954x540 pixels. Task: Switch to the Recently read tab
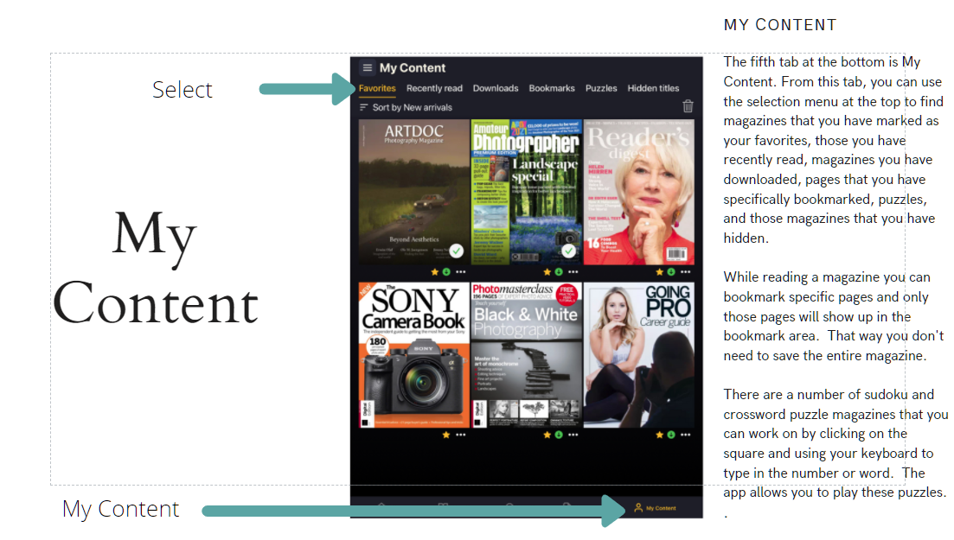click(434, 88)
